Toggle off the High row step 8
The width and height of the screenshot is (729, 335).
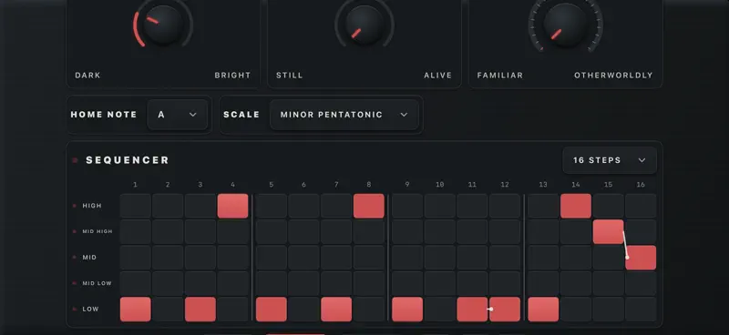point(369,206)
